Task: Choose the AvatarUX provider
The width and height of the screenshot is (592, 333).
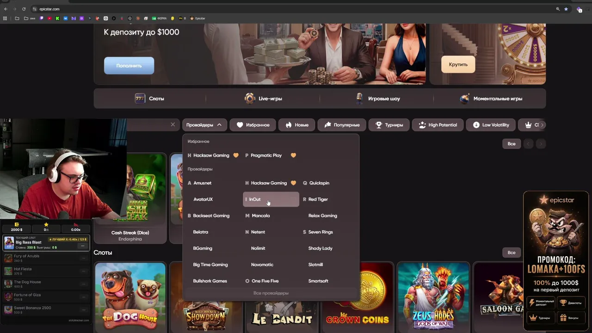Action: coord(203,199)
